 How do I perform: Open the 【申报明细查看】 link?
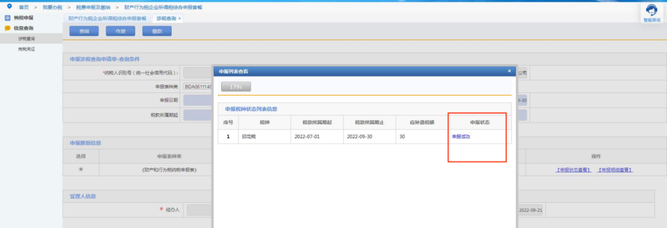point(615,170)
